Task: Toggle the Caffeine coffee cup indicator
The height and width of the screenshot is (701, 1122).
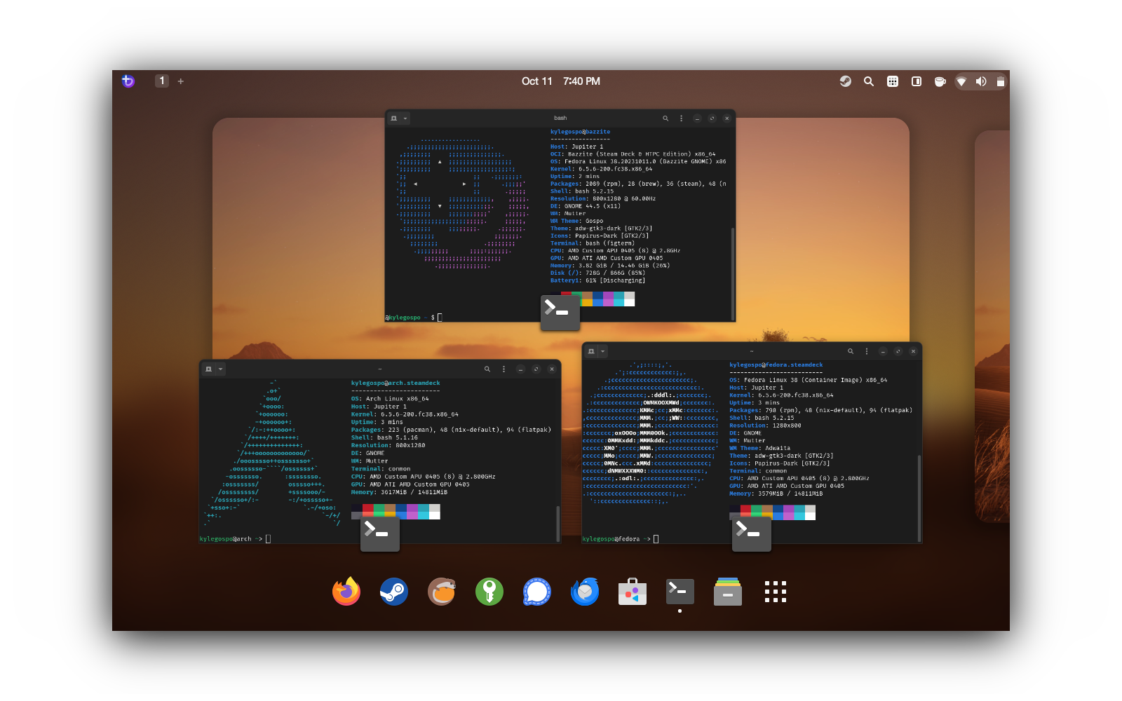Action: [940, 81]
